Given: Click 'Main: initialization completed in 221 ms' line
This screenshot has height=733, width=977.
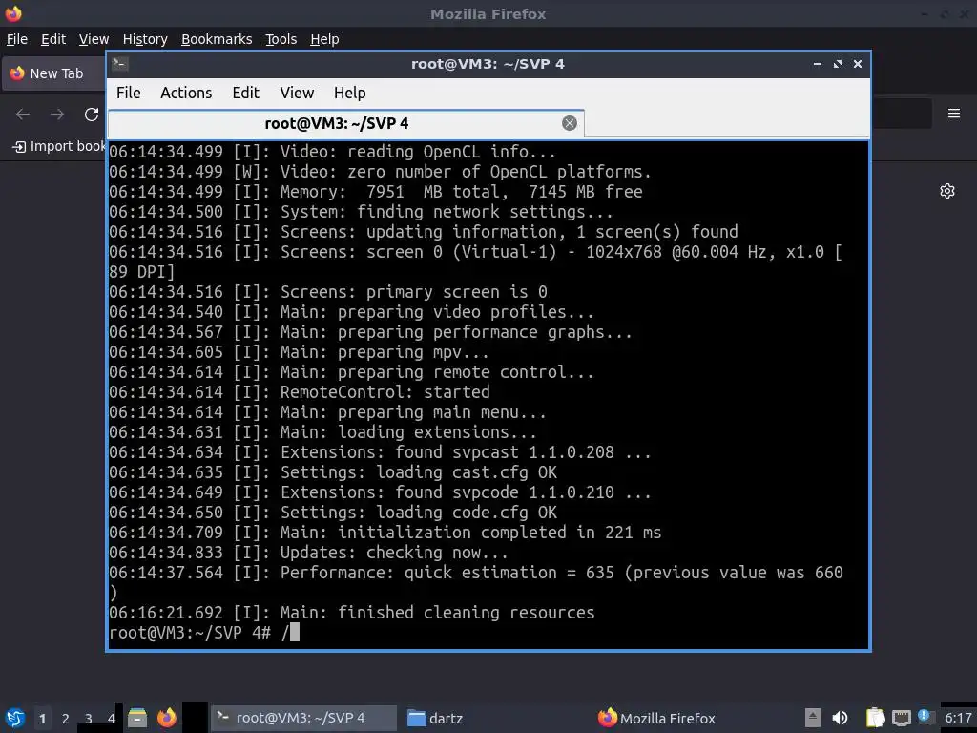Looking at the screenshot, I should pyautogui.click(x=385, y=533).
